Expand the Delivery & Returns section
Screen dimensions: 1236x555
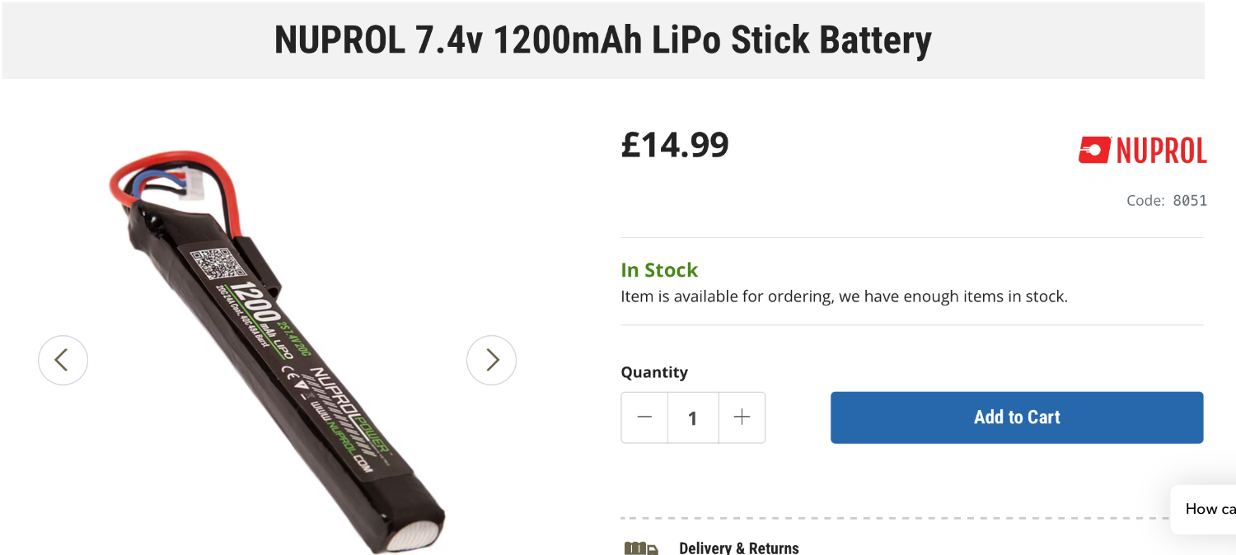[x=738, y=548]
